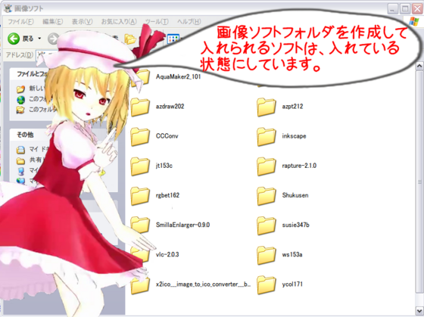This screenshot has height=317, width=424.
Task: Select the azpt212 folder name text
Action: pyautogui.click(x=292, y=106)
